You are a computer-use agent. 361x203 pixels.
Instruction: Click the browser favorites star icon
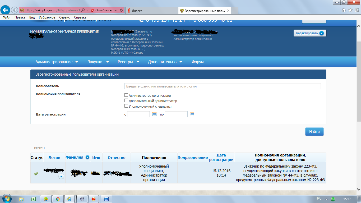[350, 10]
